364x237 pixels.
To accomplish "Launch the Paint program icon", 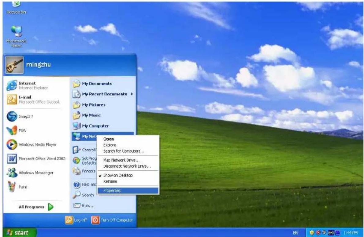I will (12, 187).
